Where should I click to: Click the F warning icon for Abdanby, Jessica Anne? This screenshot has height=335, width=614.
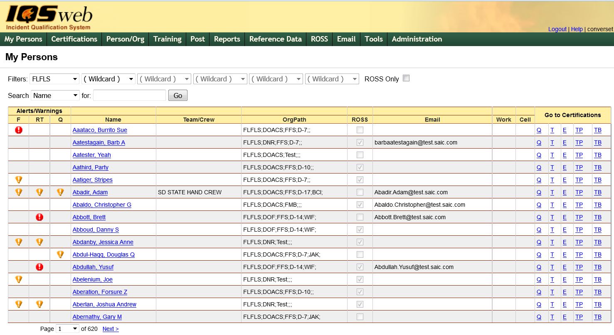click(x=19, y=242)
